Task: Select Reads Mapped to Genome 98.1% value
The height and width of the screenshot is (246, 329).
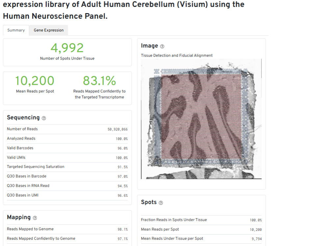Action: point(122,229)
